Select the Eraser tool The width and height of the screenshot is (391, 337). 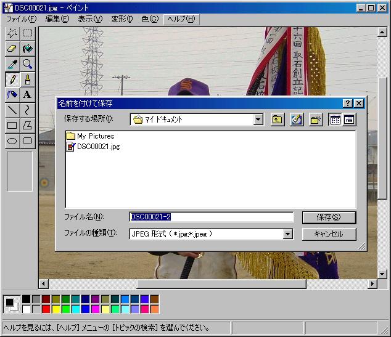12,48
